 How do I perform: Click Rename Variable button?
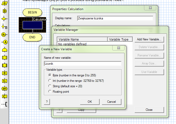click(149, 55)
